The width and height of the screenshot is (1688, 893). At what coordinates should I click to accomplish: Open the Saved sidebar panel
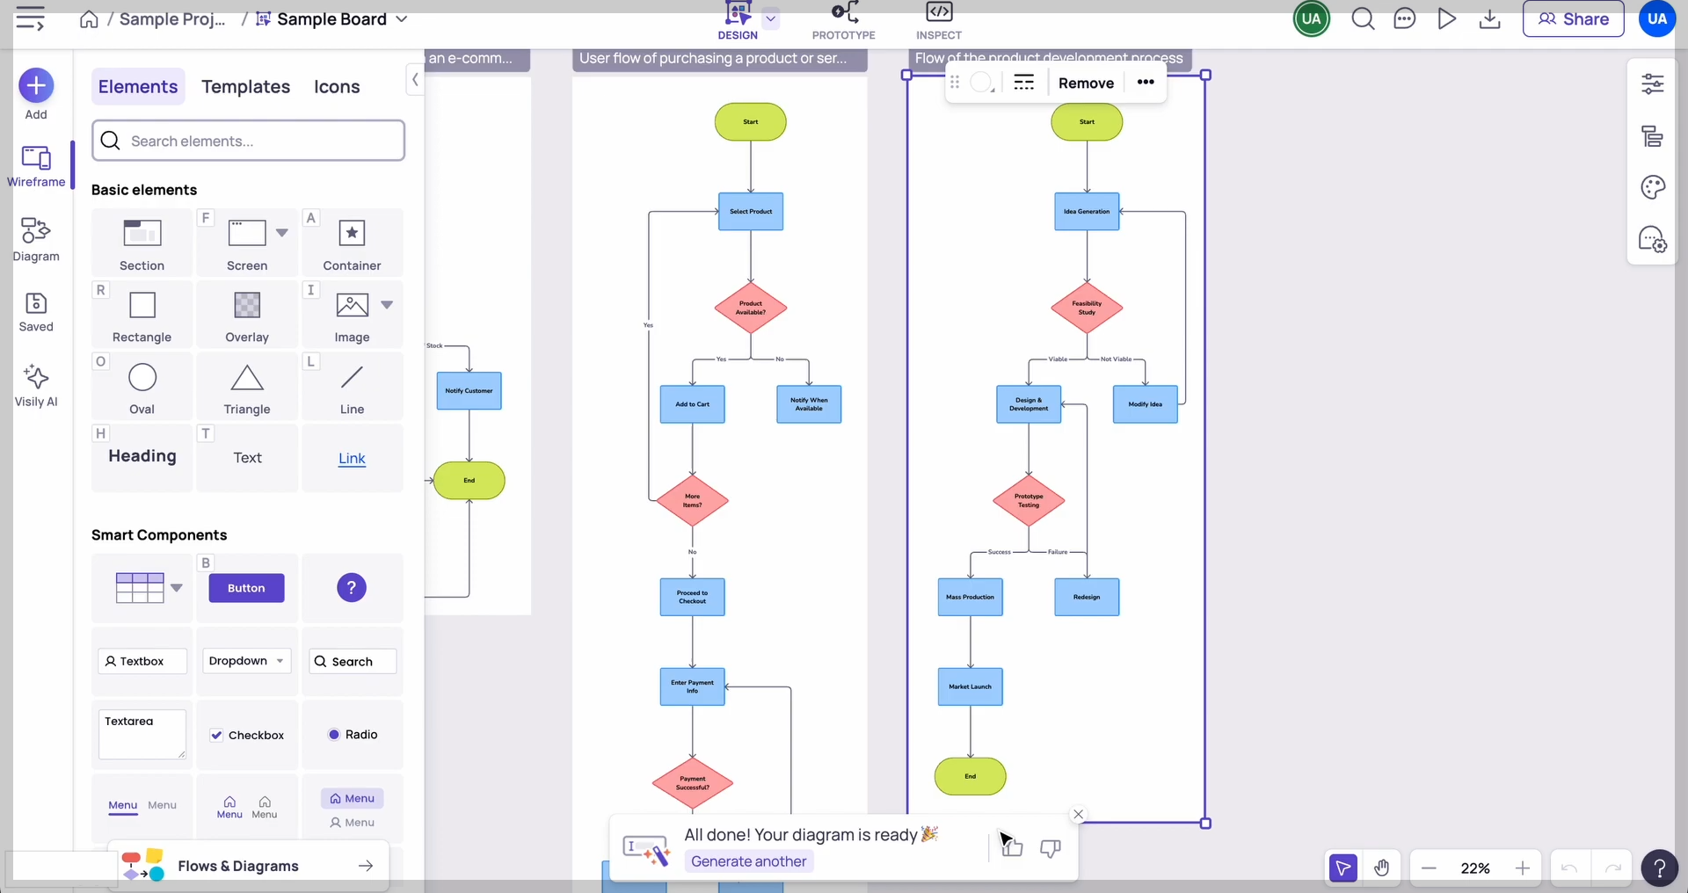pos(36,313)
